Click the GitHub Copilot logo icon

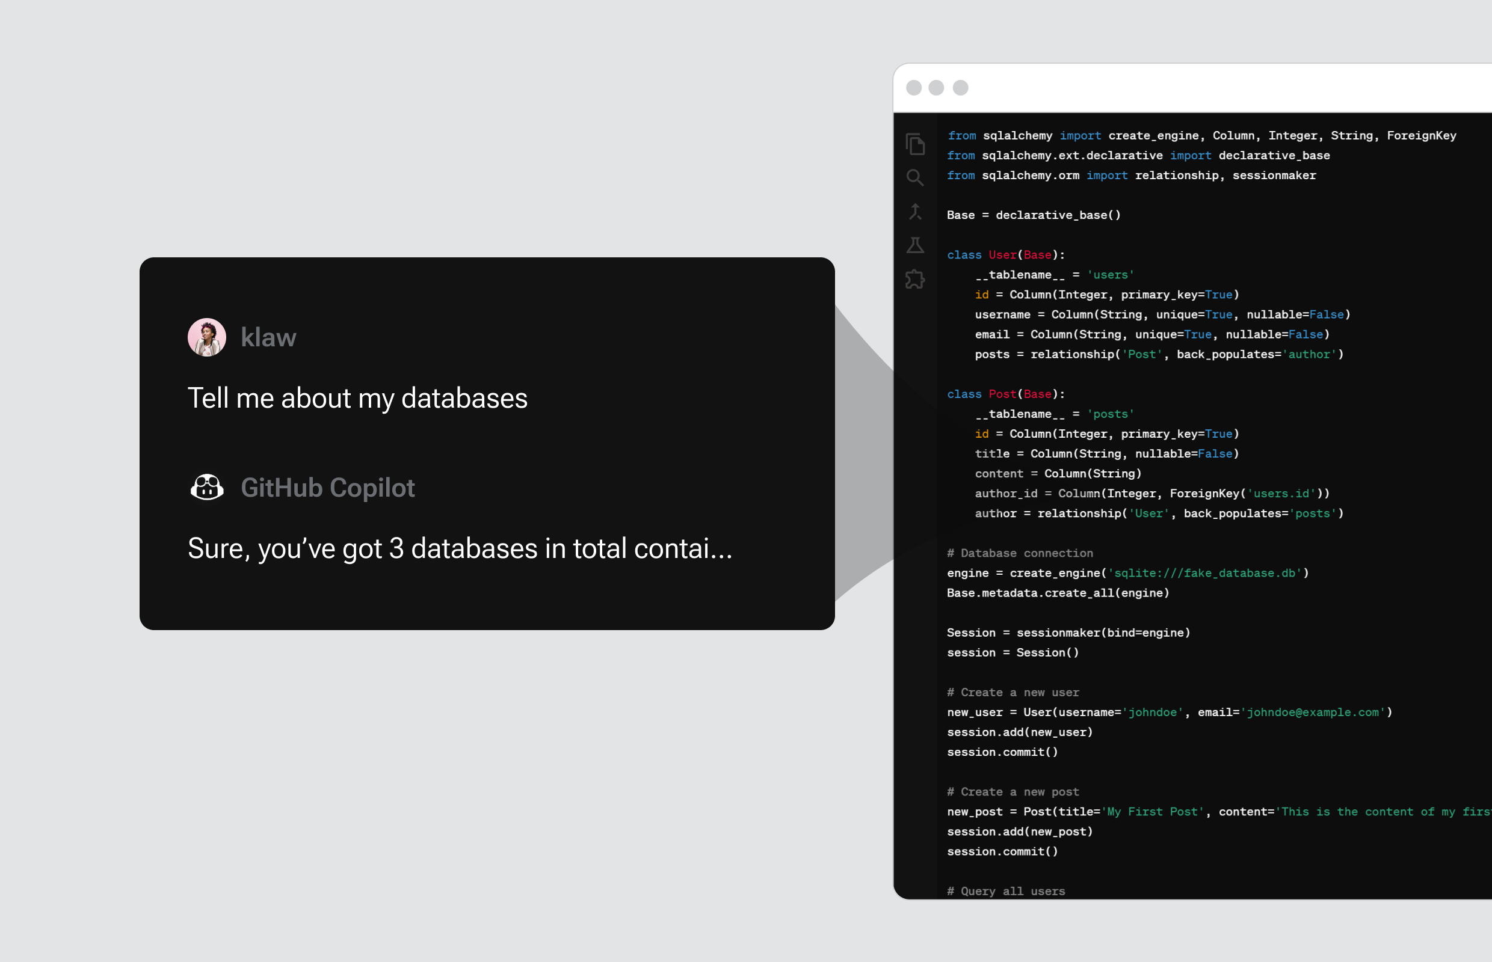[207, 487]
